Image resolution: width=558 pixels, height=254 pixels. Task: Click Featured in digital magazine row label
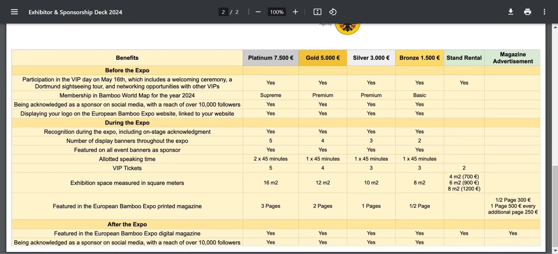click(x=127, y=233)
